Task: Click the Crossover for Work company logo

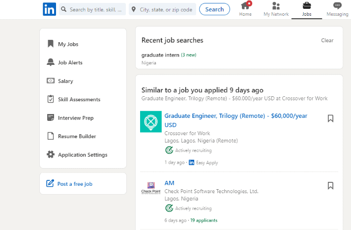Action: point(151,122)
